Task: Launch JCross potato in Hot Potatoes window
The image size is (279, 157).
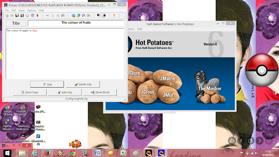Action: [x=147, y=92]
